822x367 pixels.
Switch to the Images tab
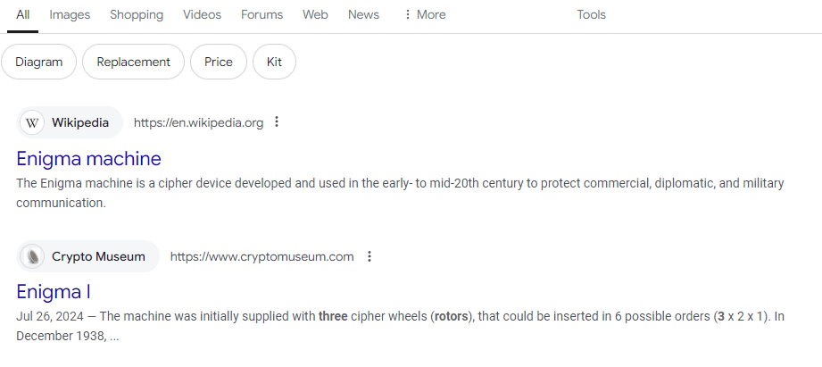point(70,14)
